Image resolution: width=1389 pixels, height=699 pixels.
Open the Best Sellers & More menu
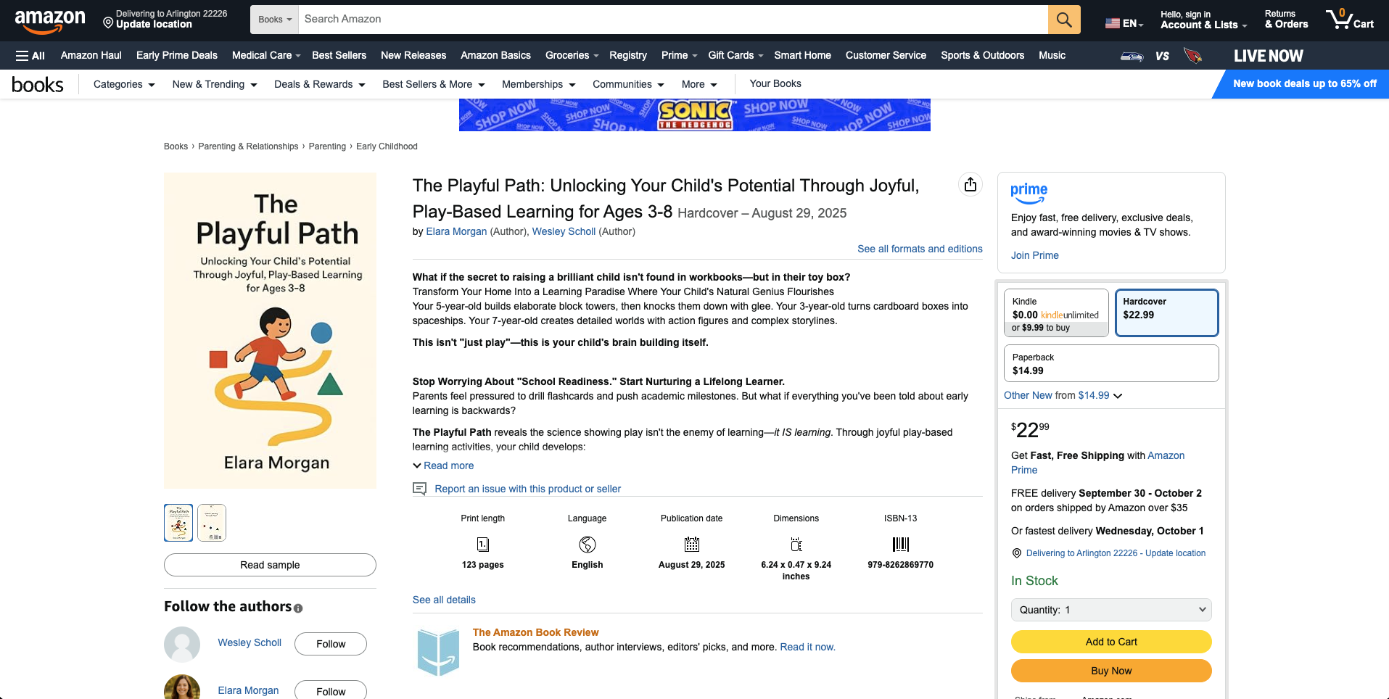click(x=433, y=85)
